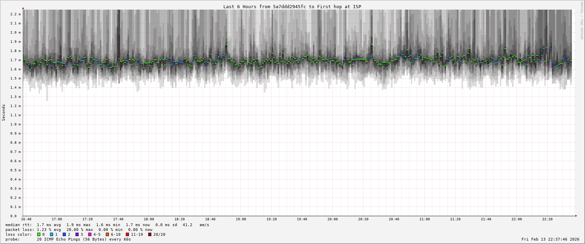585x244 pixels.
Task: Select the 18:20 time axis label
Action: [x=179, y=219]
